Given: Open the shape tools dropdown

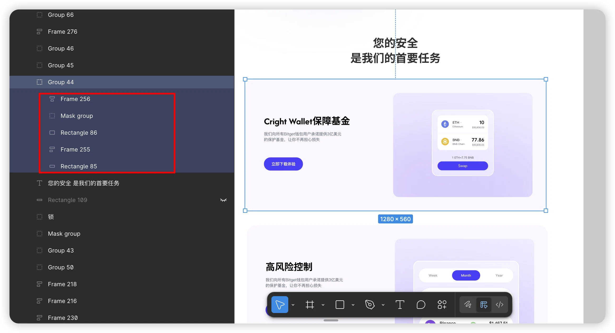Looking at the screenshot, I should click(x=353, y=305).
